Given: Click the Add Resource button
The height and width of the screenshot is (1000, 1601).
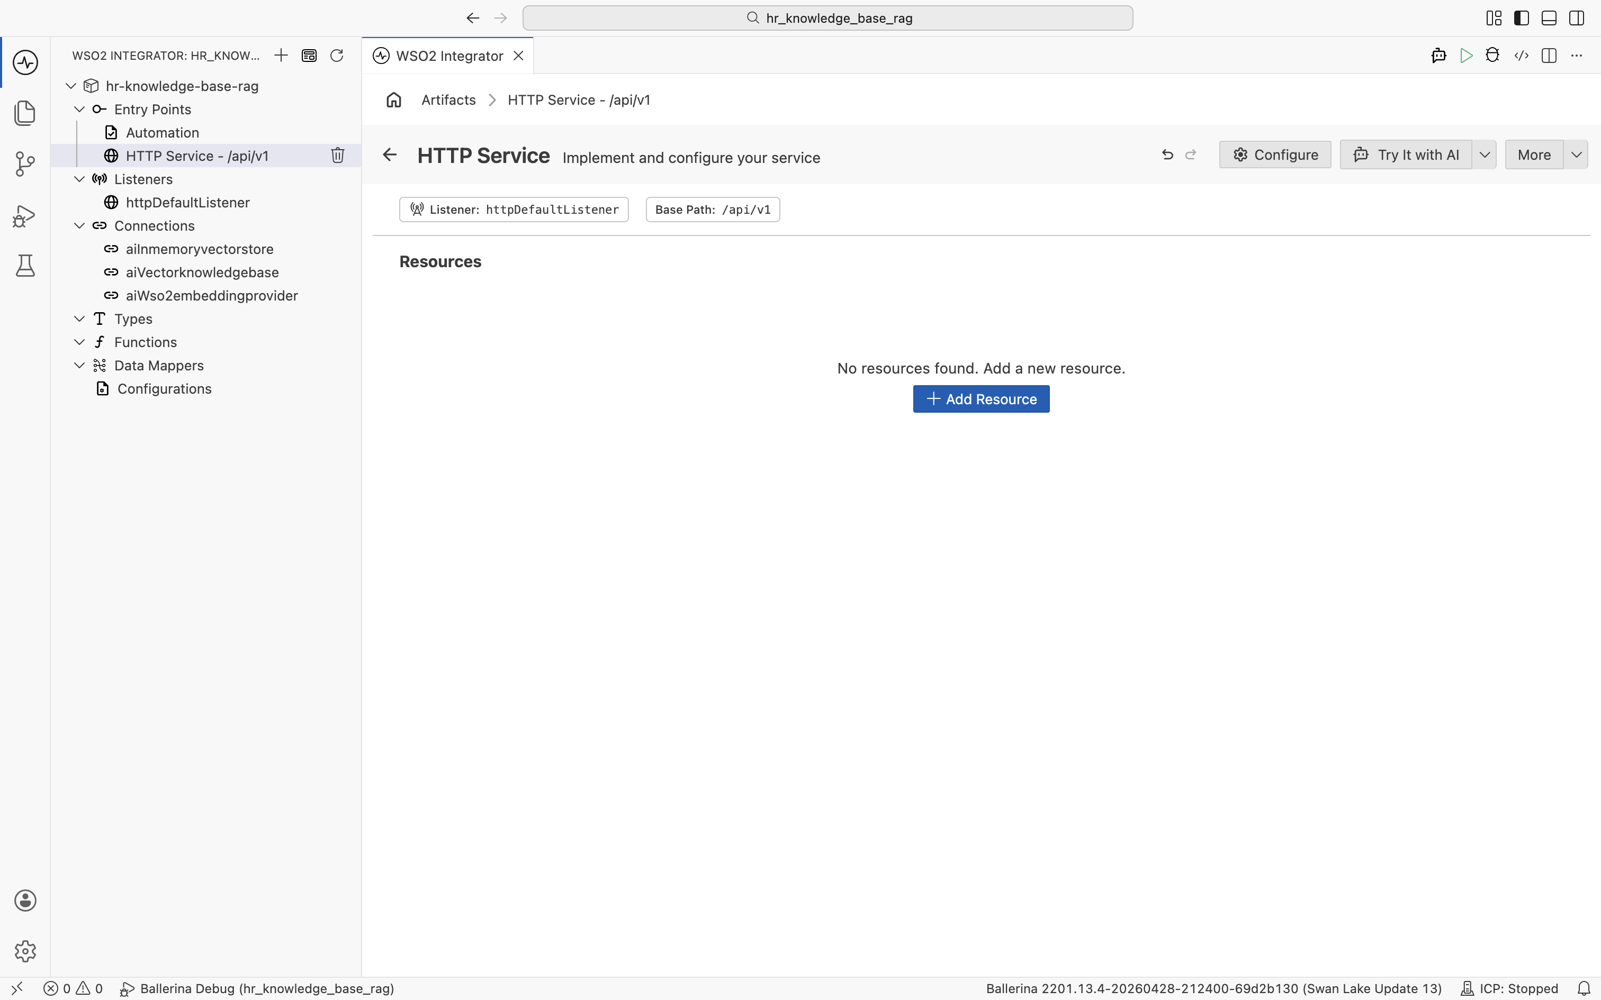Looking at the screenshot, I should 981,399.
